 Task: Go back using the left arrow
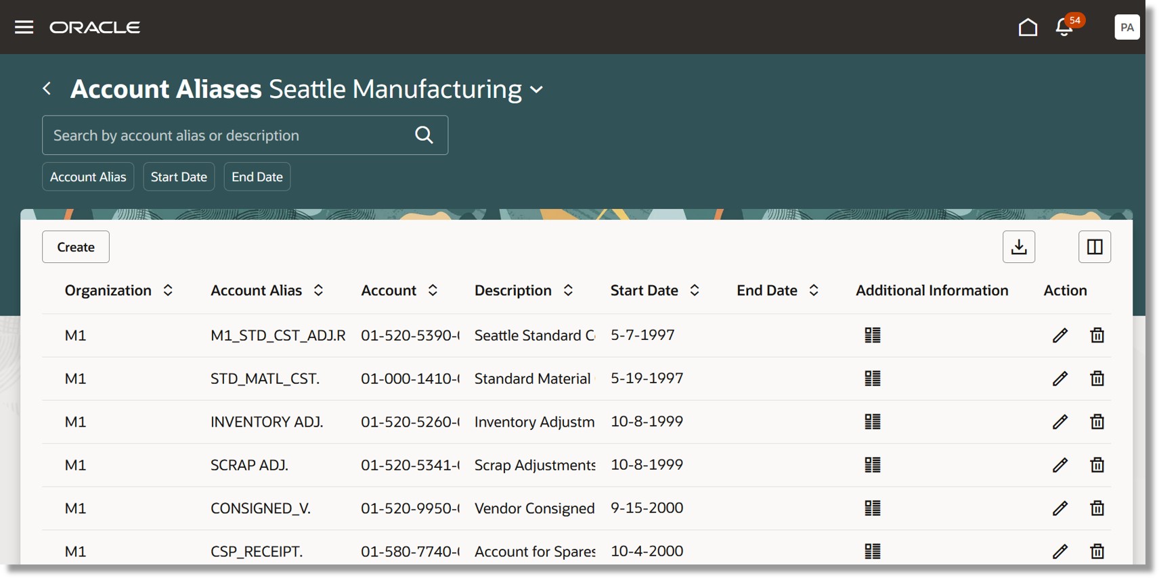tap(47, 89)
